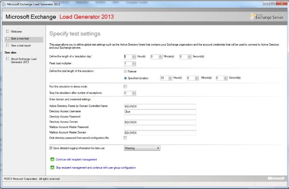Click the Load Generator 2013 header title
Screen dimensions: 289x189
tap(87, 17)
